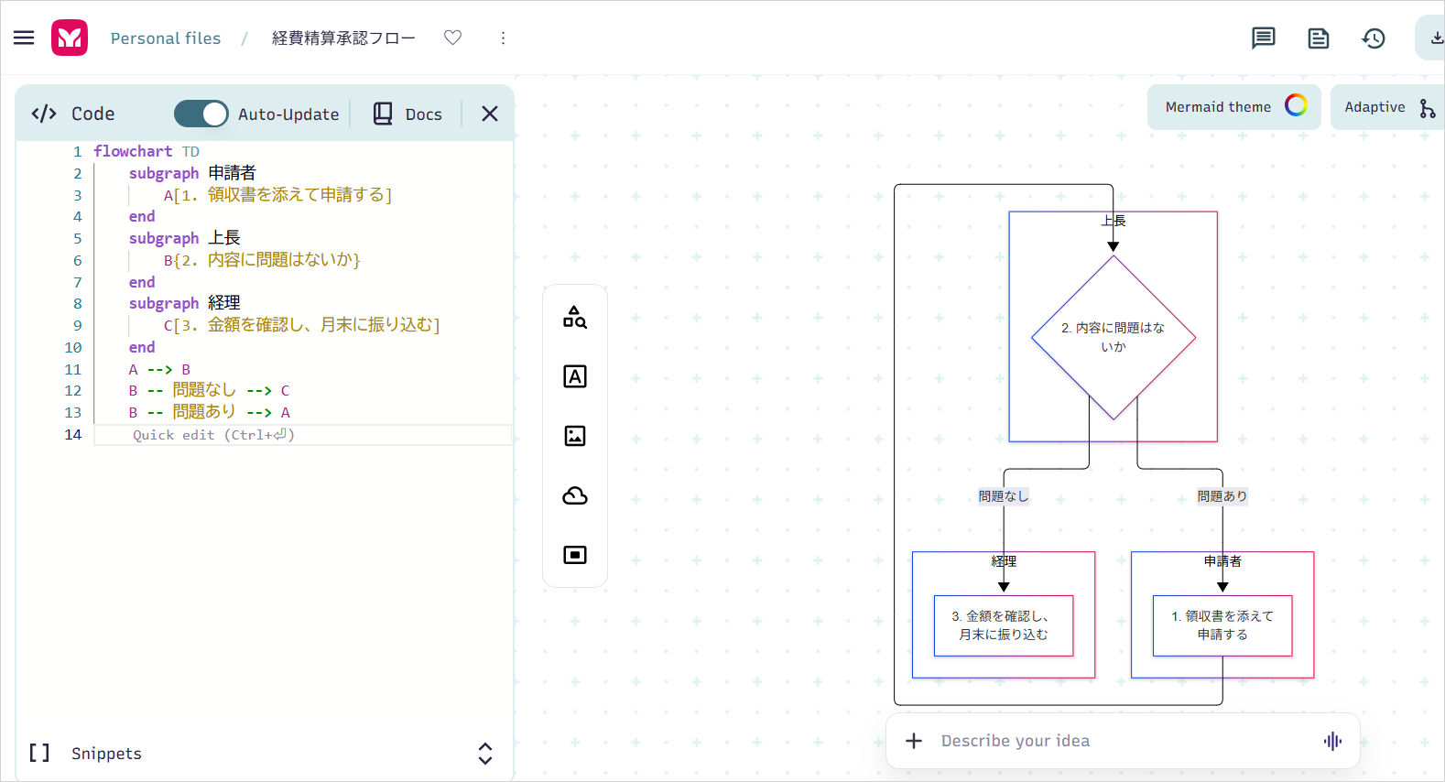Click the plus icon beside Describe your idea
Image resolution: width=1445 pixels, height=782 pixels.
914,741
